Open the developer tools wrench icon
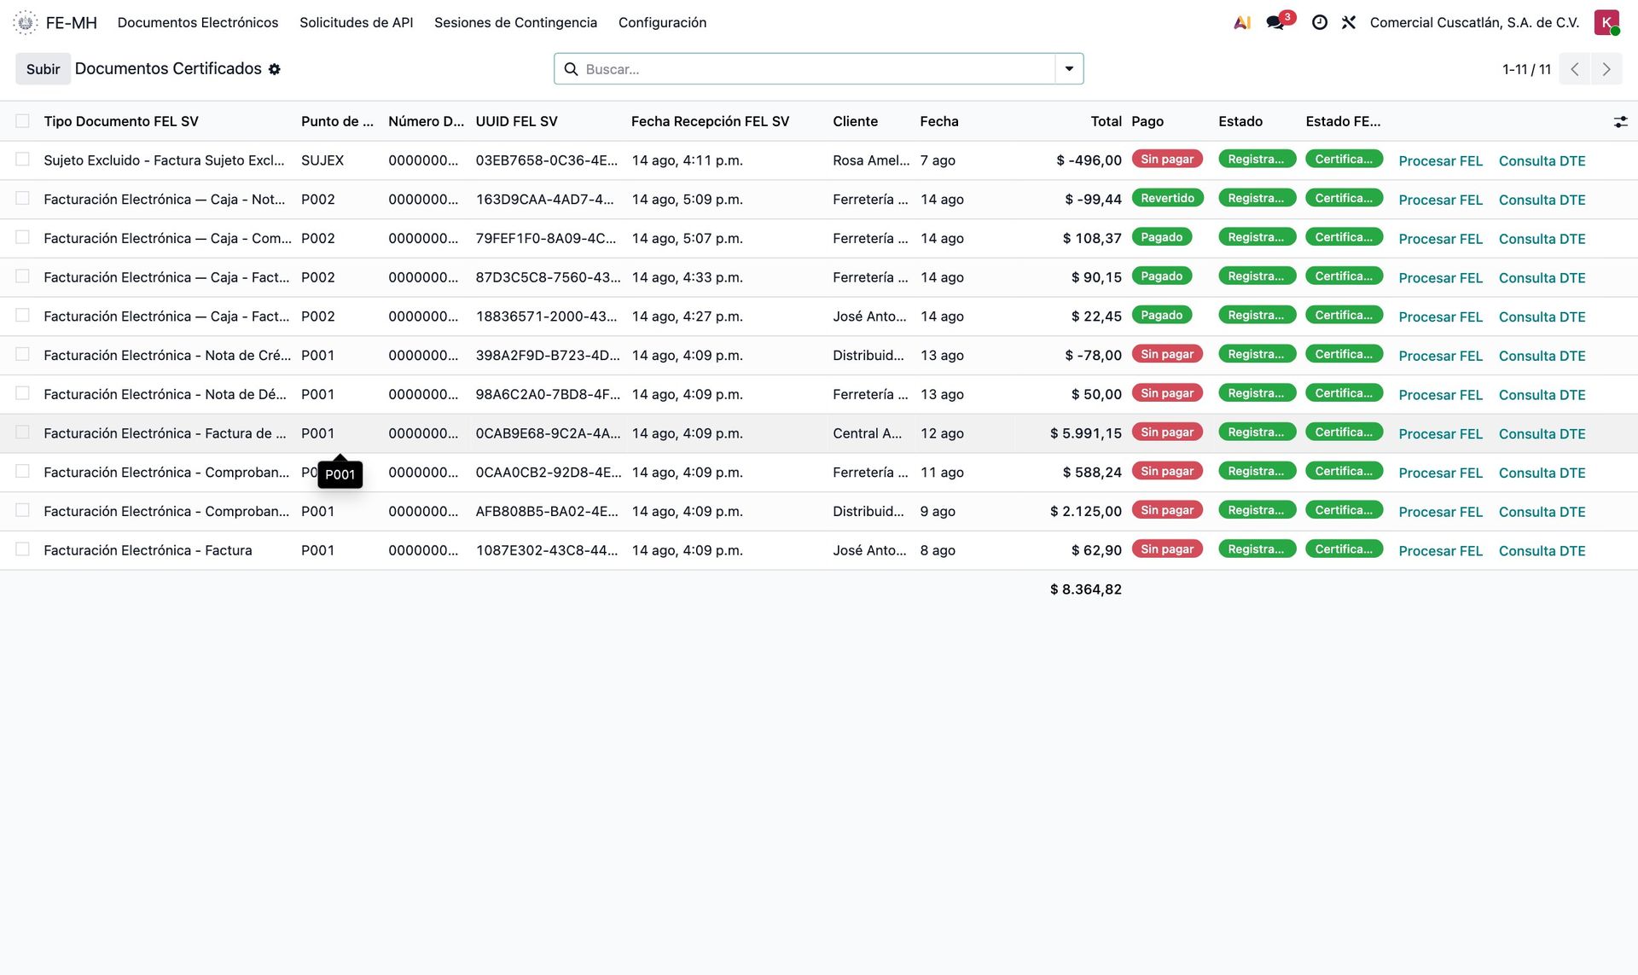 (1349, 22)
